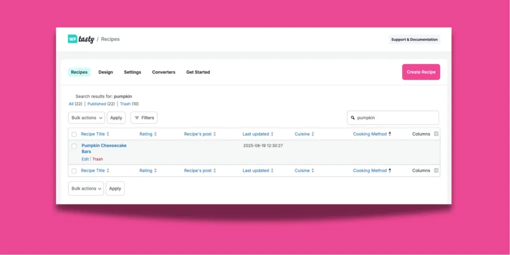Click the sort arrows beside header Recipe Title
This screenshot has height=255, width=510.
click(108, 134)
